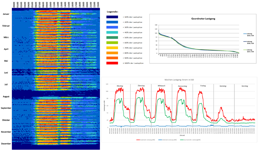This screenshot has width=258, height=150.
Task: Click the 'Legende:' heading
Action: point(112,12)
